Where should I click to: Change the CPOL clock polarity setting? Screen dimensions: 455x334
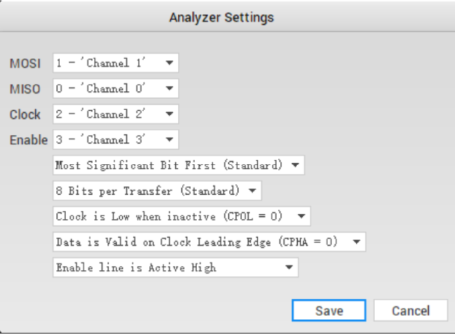181,216
